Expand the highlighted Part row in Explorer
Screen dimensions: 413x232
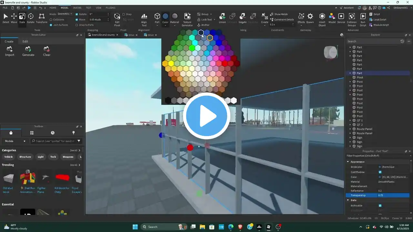(x=350, y=73)
